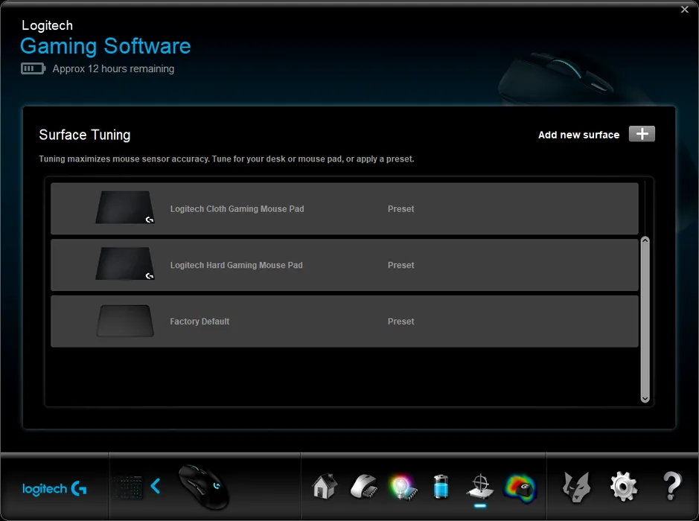The image size is (699, 521).
Task: Select the mouse device image in bottom bar
Action: point(204,487)
